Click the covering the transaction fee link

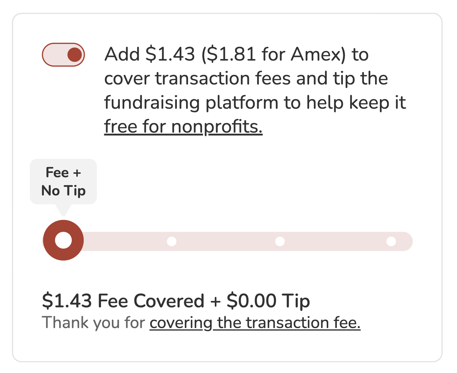point(255,323)
